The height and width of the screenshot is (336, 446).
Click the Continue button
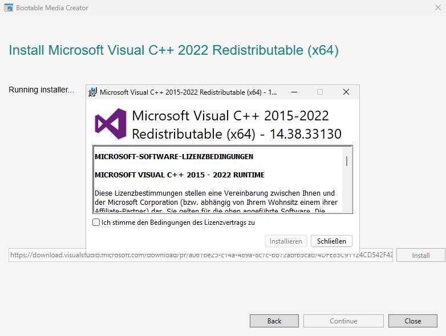(343, 321)
